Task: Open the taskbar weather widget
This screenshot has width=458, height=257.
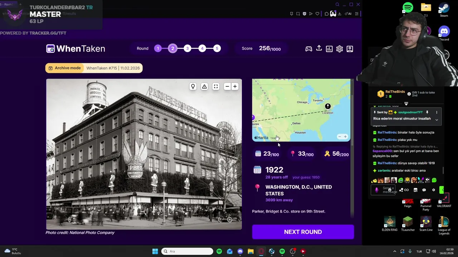Action: [x=13, y=251]
